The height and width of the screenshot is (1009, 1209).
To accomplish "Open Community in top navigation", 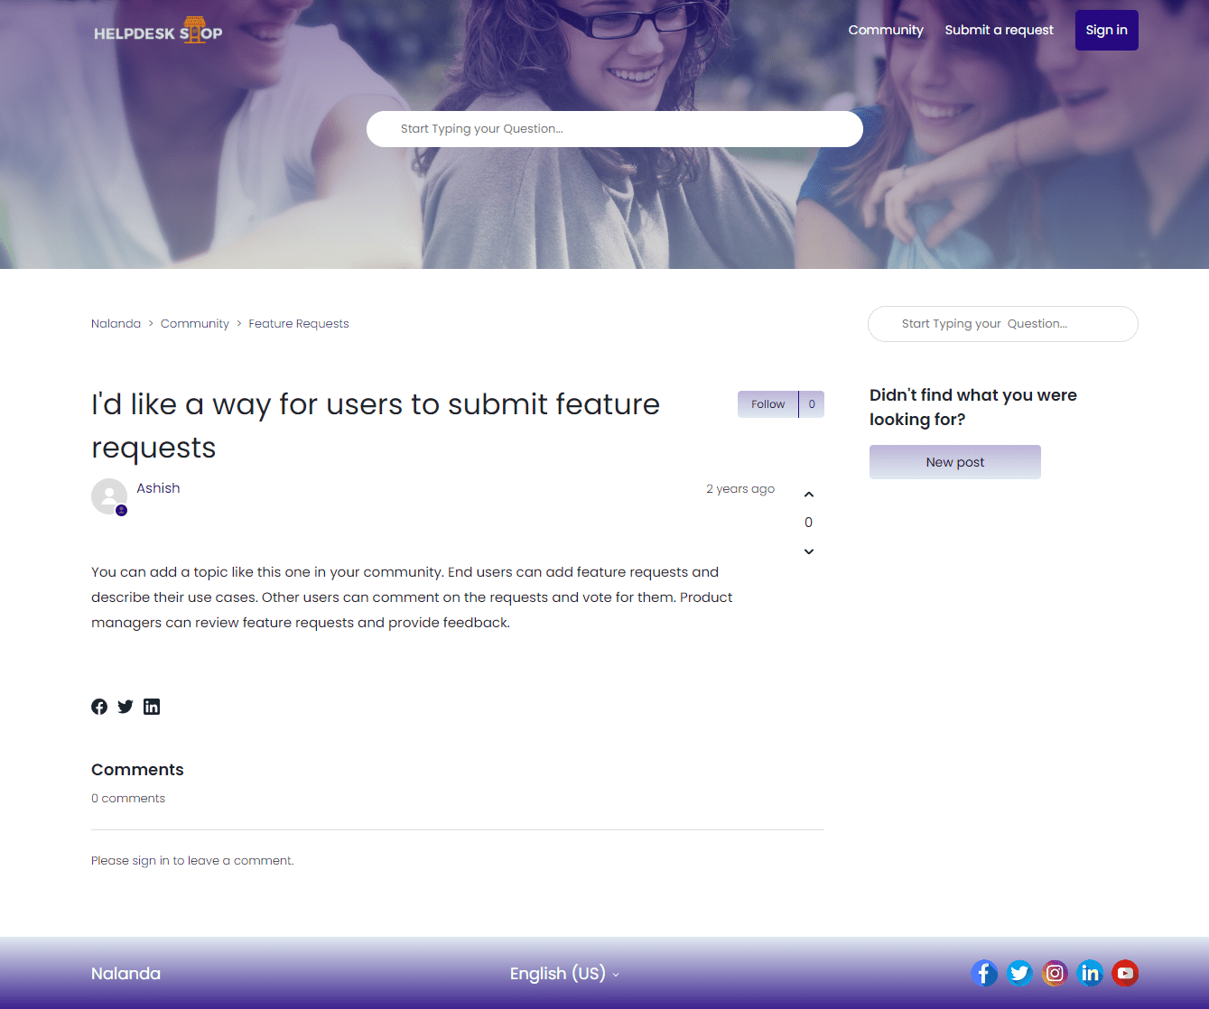I will [886, 30].
